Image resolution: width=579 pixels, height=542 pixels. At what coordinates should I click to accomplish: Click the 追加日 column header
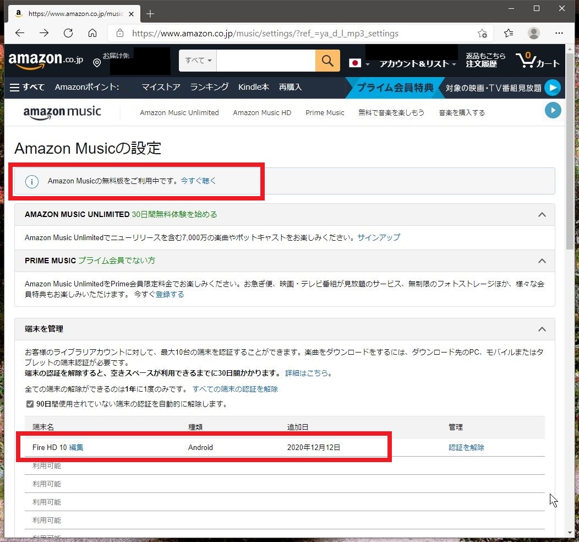coord(298,427)
